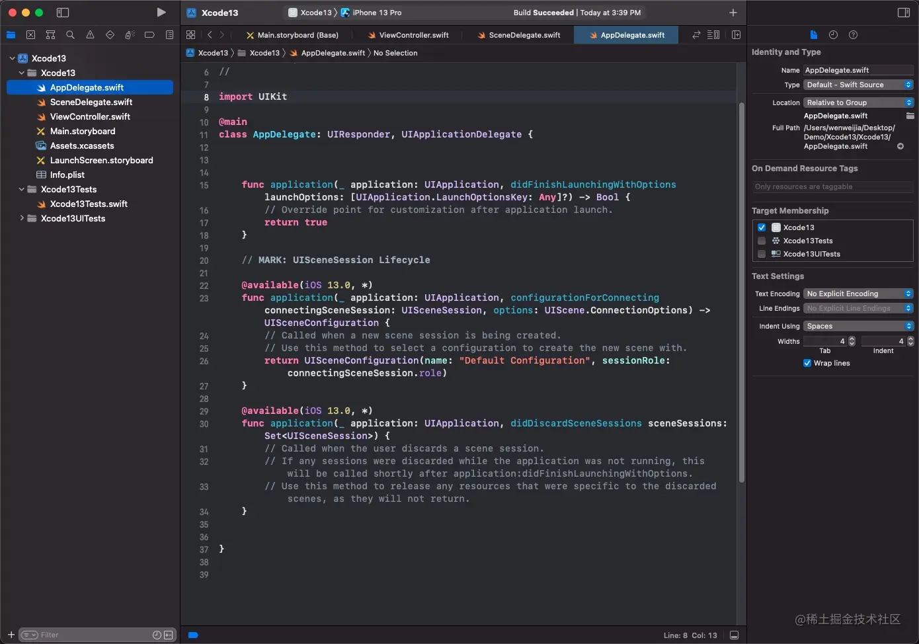
Task: Run the project with the play button
Action: click(x=161, y=13)
